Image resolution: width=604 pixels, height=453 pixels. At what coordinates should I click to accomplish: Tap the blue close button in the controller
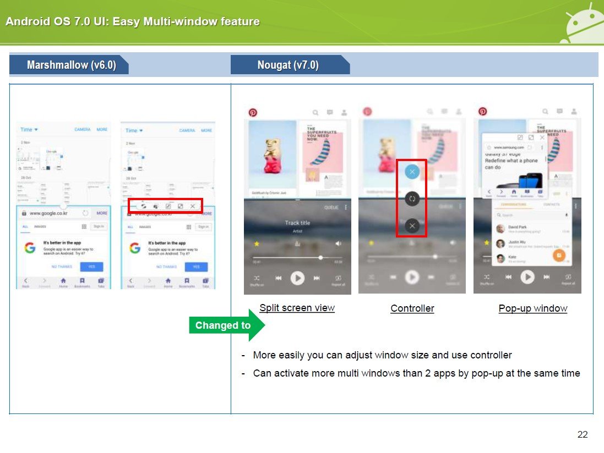point(412,172)
